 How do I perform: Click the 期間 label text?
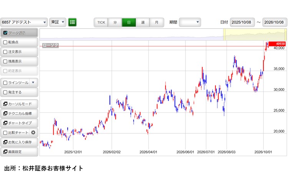tap(173, 22)
